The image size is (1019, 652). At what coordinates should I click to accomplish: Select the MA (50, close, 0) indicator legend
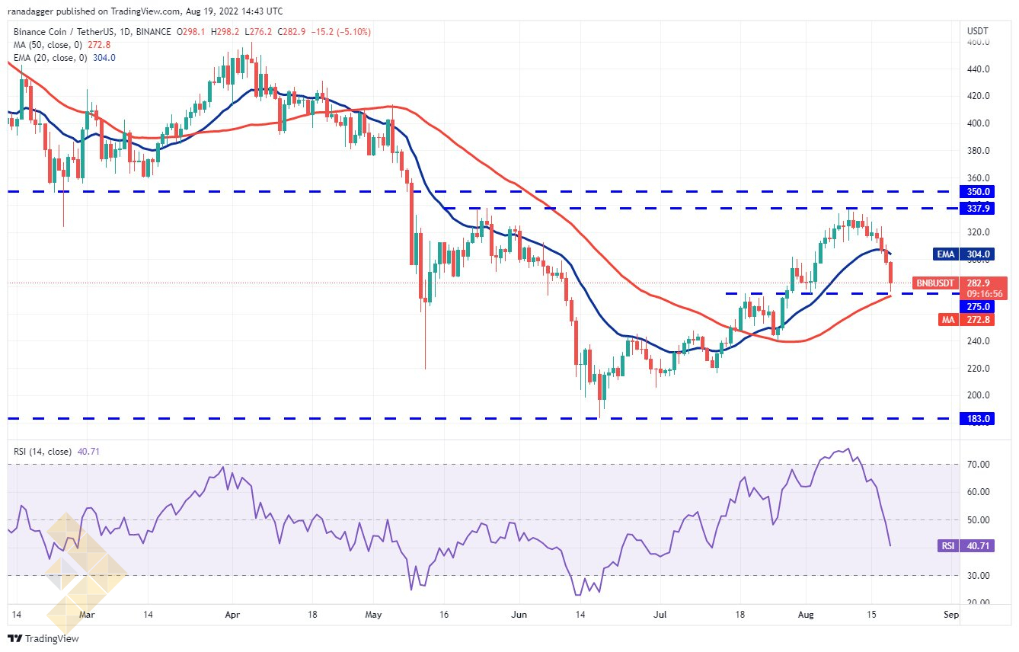point(50,44)
